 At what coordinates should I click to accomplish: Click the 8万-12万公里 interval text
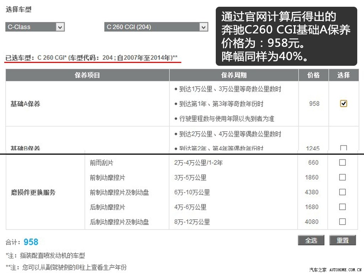(192, 222)
